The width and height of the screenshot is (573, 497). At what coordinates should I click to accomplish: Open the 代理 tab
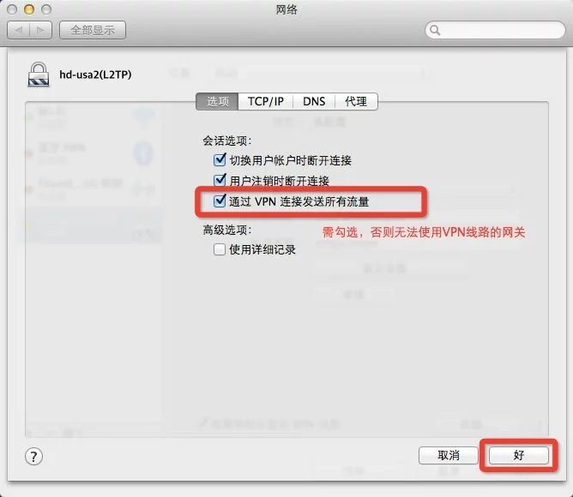(x=356, y=101)
